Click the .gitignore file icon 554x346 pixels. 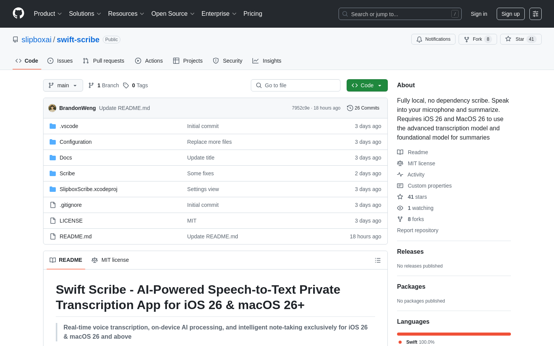[x=53, y=205]
